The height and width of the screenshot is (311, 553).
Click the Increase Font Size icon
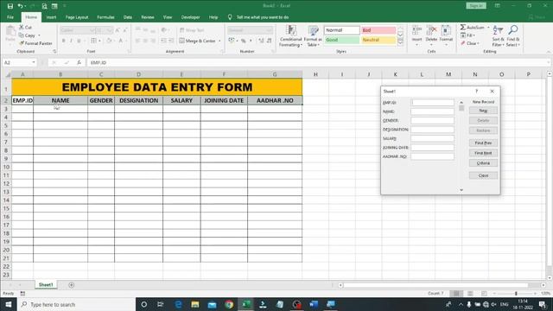[118, 30]
